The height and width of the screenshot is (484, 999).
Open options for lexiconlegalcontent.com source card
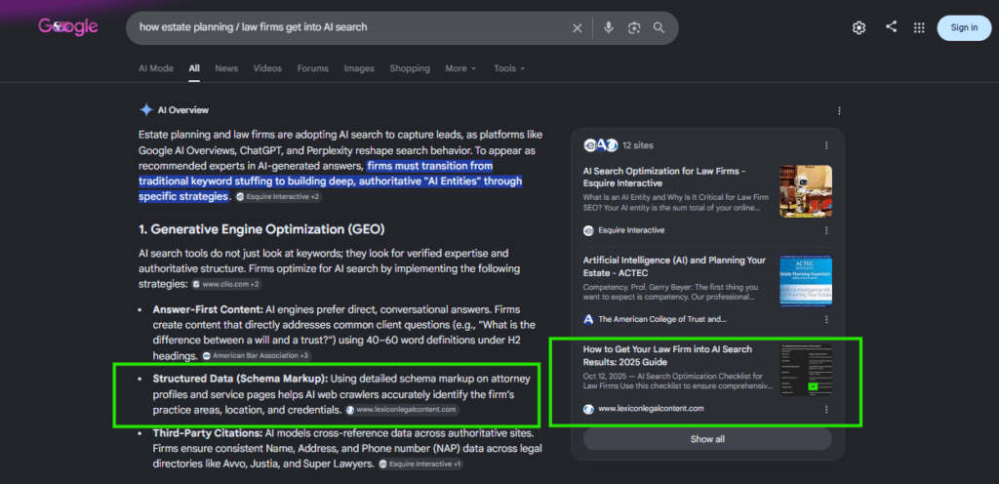pos(826,410)
